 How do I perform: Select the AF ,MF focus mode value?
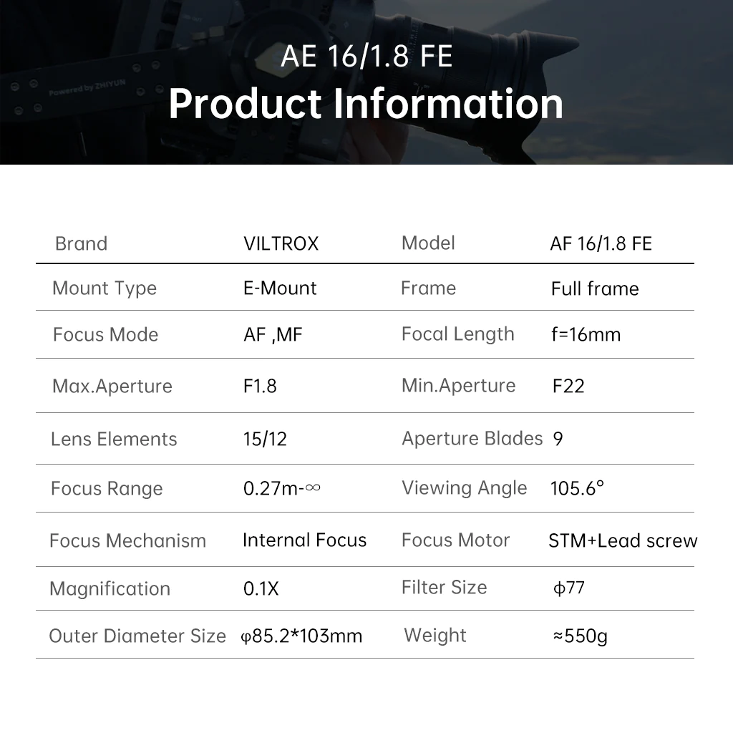tap(273, 335)
